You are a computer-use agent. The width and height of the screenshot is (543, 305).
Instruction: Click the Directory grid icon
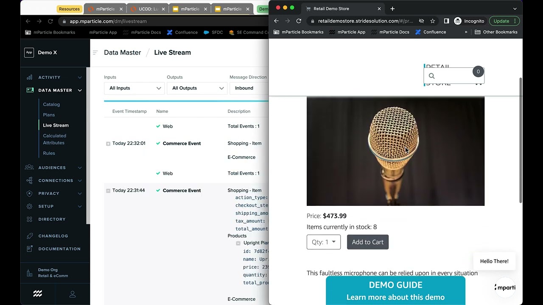click(29, 219)
